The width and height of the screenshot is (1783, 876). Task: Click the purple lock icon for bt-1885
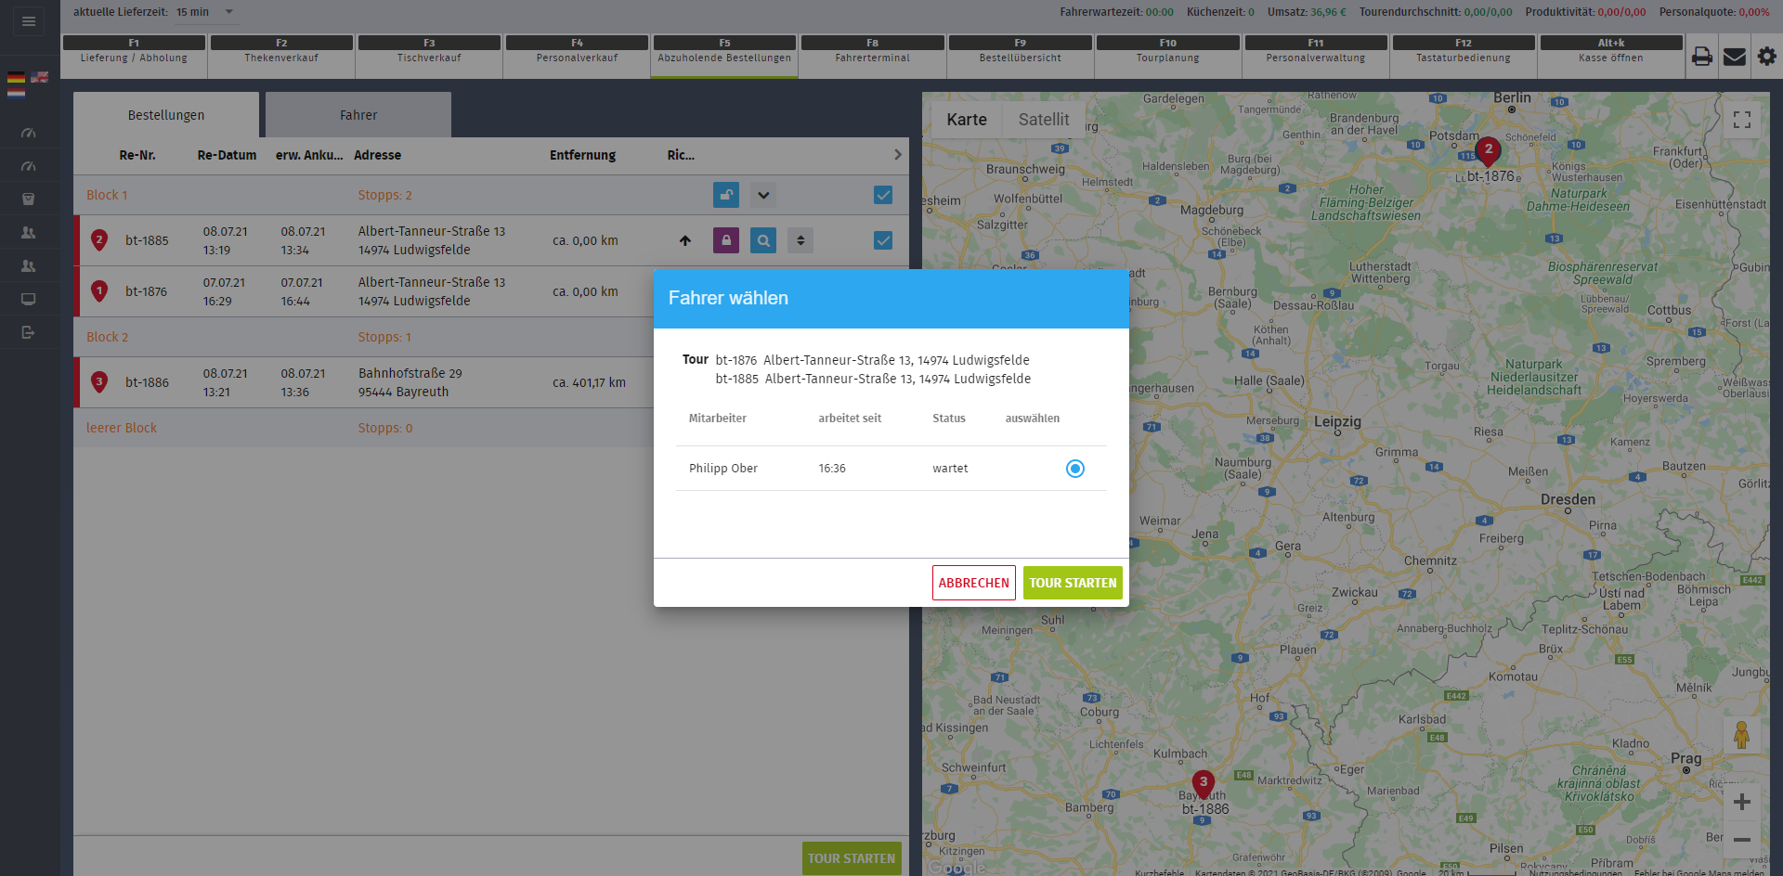coord(726,240)
